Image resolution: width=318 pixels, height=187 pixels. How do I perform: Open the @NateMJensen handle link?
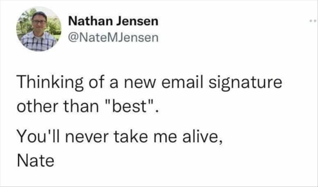click(x=113, y=38)
